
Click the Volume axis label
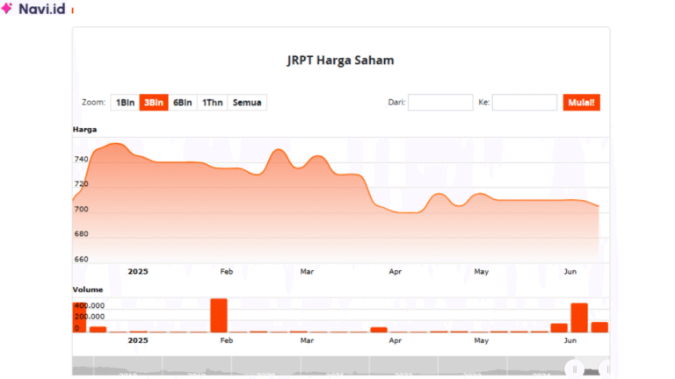pos(88,290)
